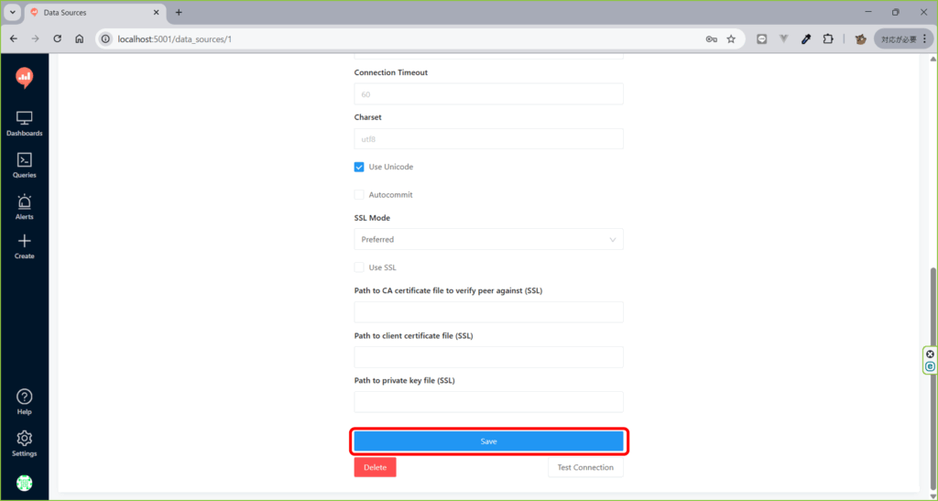
Task: Uncheck the Use Unicode checkbox
Action: [x=359, y=168]
